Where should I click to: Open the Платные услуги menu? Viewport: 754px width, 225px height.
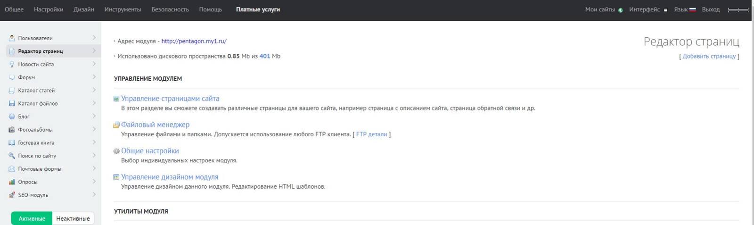[x=258, y=9]
